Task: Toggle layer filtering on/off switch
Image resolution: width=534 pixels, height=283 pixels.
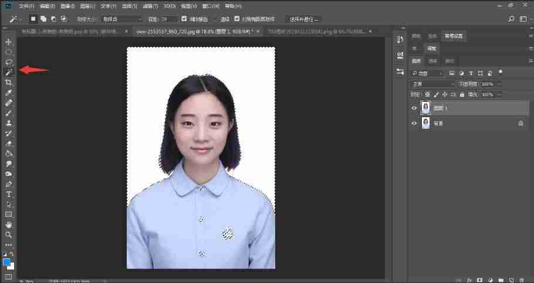Action: [x=501, y=72]
